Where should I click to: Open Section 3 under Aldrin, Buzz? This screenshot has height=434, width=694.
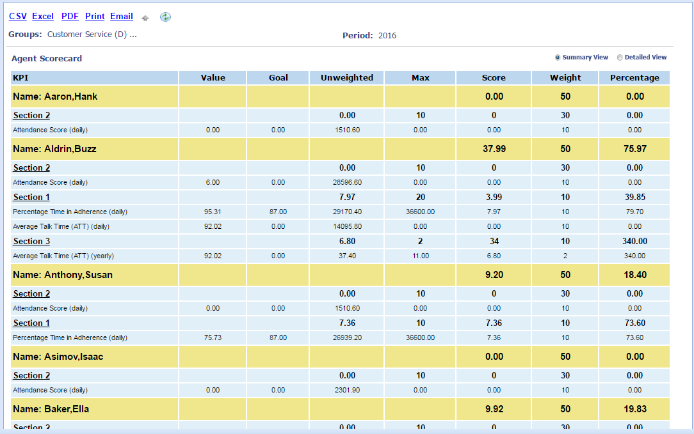31,241
